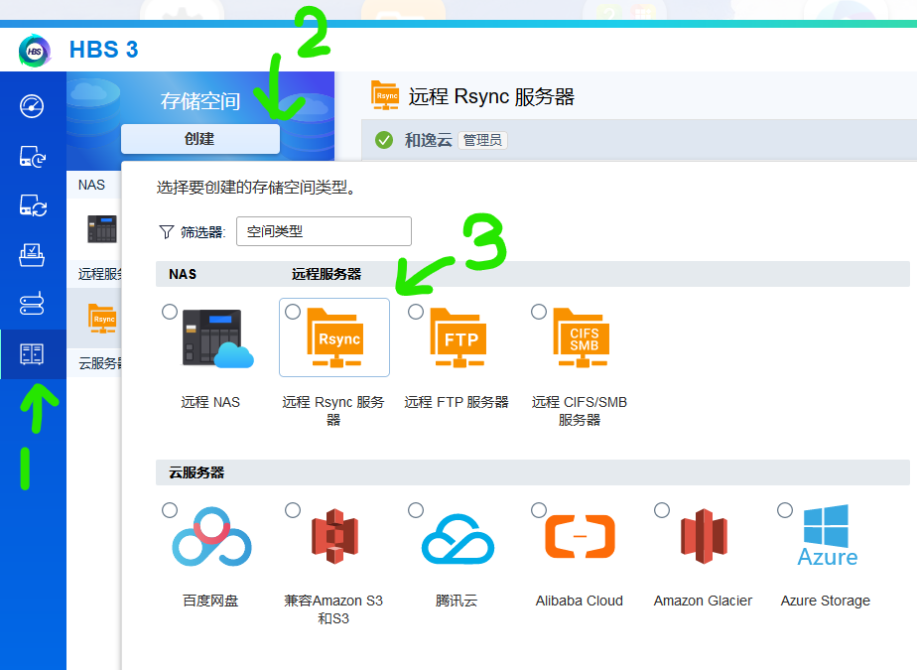
Task: Click the filter funnel icon
Action: pyautogui.click(x=167, y=231)
